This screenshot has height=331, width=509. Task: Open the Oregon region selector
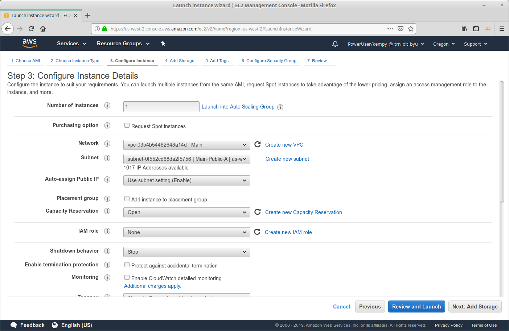point(444,44)
